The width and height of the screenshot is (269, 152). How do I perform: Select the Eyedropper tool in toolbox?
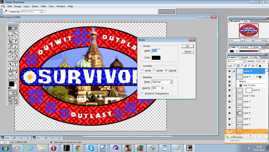pyautogui.click(x=15, y=73)
